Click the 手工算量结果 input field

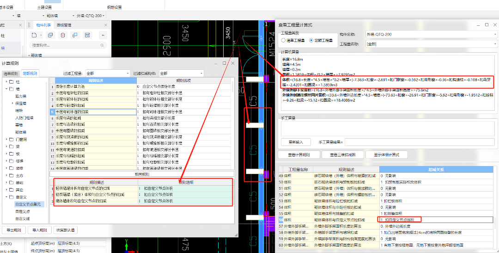[x=420, y=142]
